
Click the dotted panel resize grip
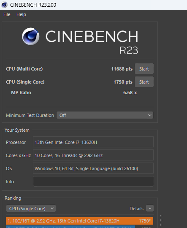click(161, 222)
